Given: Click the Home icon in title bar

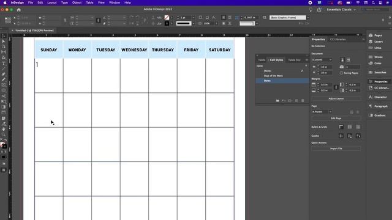Looking at the screenshot, I should pyautogui.click(x=19, y=10).
